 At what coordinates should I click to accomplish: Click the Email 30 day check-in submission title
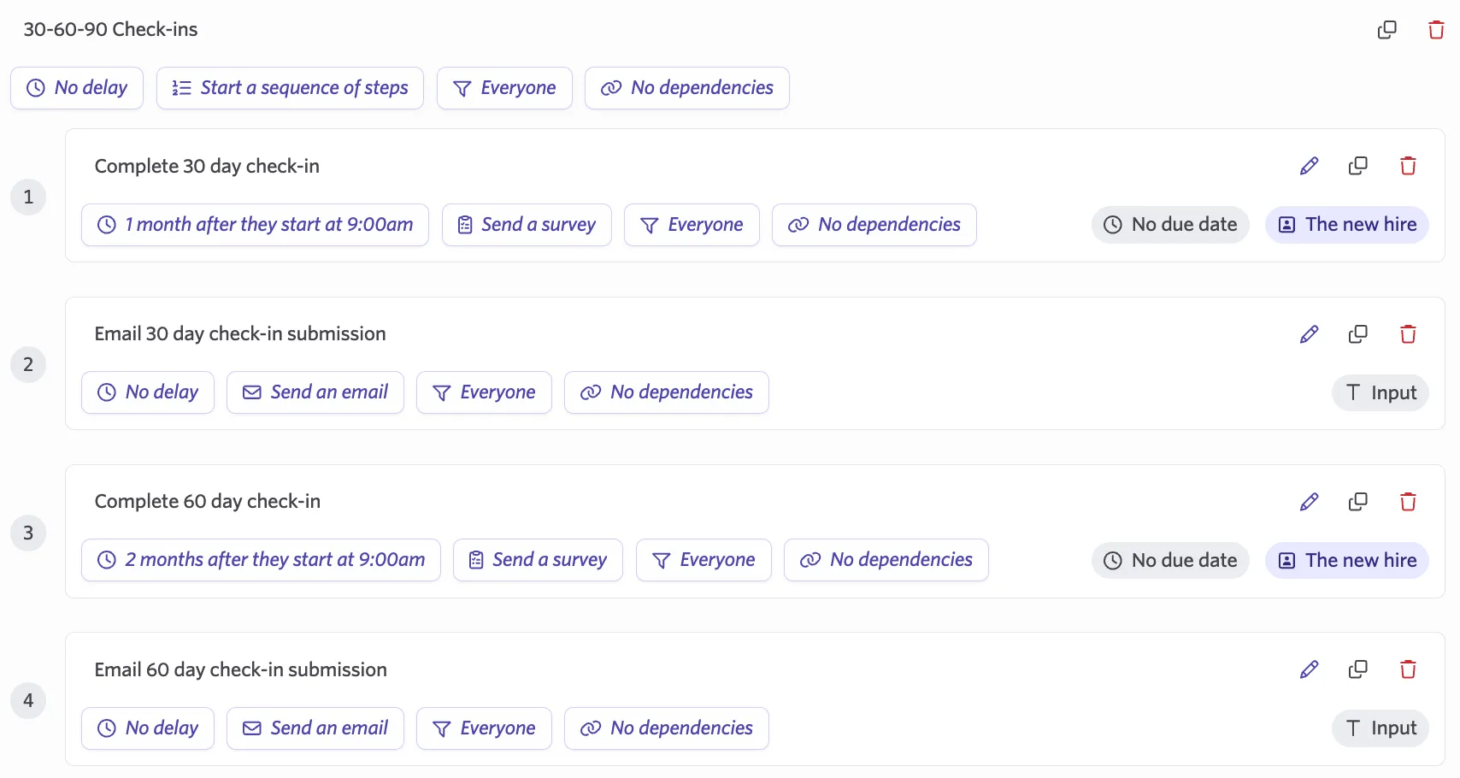click(240, 333)
